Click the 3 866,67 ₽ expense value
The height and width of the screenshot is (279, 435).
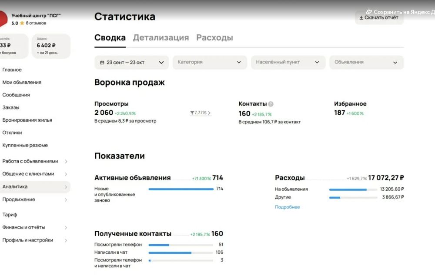point(393,197)
